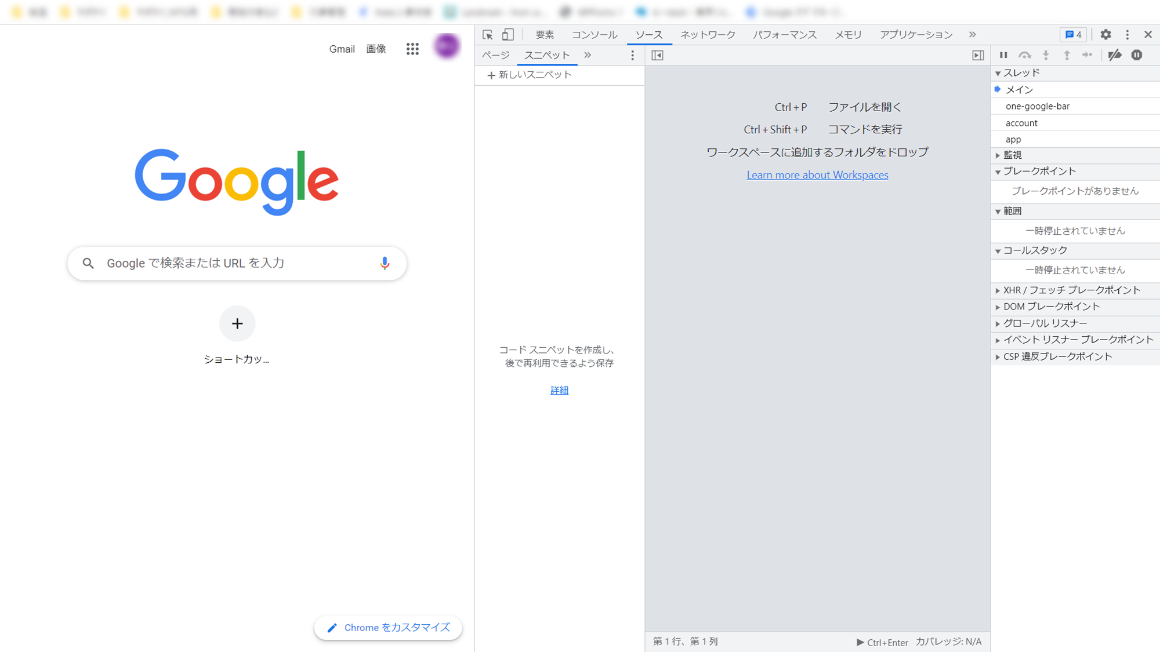Screen dimensions: 1160x652
Task: Expand the 監視 section
Action: click(1075, 155)
